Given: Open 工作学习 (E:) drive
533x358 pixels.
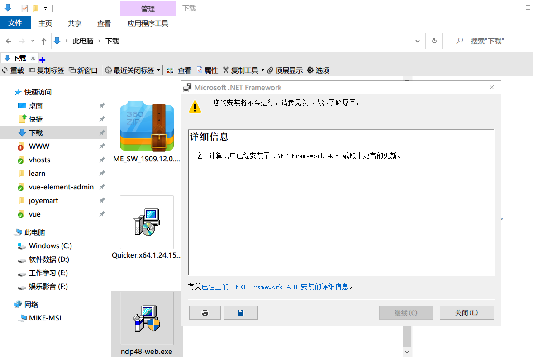Looking at the screenshot, I should (48, 273).
